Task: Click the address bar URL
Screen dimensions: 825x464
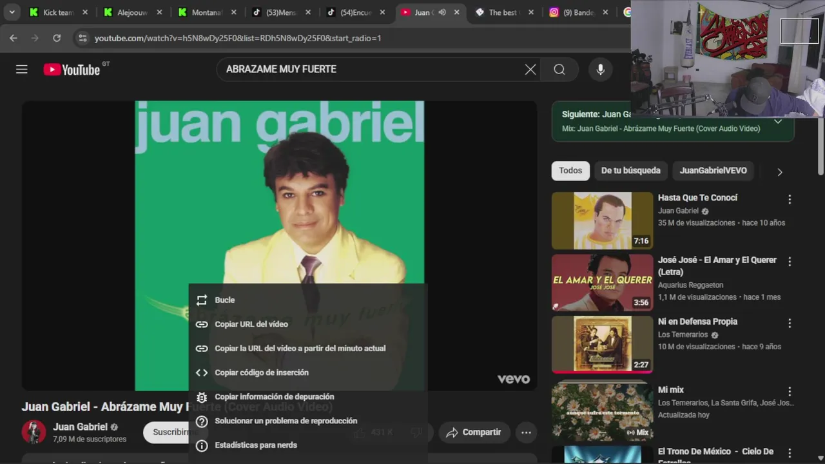Action: [238, 38]
